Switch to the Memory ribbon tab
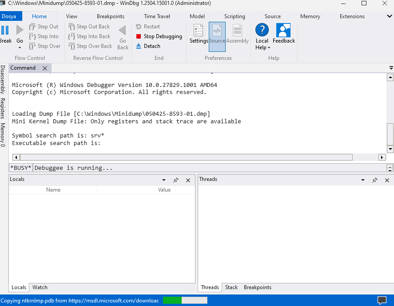The image size is (394, 306). (310, 16)
